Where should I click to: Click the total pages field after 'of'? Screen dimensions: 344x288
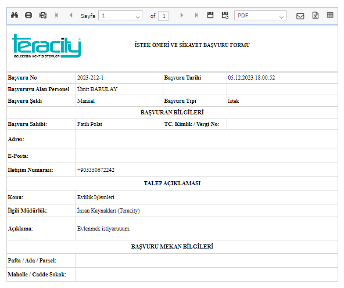[163, 16]
